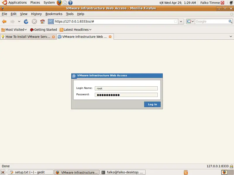Click the Stop loading button

pyautogui.click(x=34, y=22)
